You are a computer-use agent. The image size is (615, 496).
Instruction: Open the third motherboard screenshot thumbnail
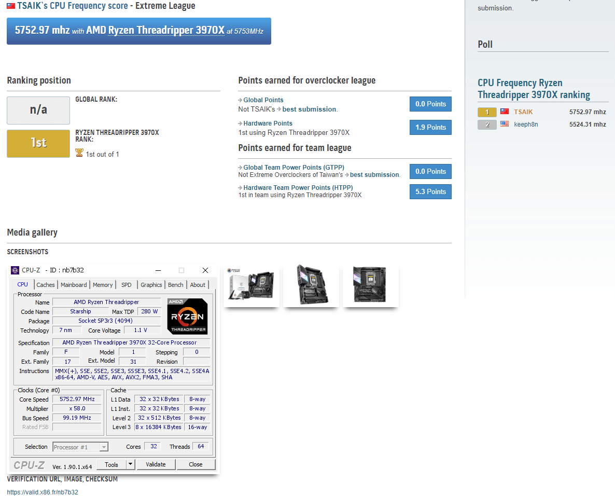(370, 285)
